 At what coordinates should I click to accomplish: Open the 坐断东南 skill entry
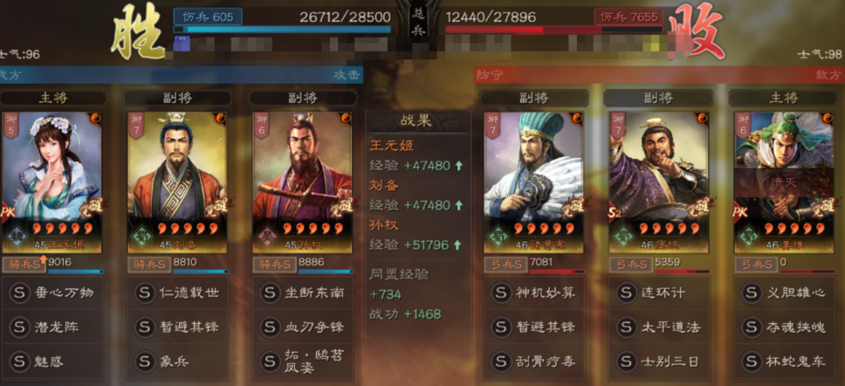(303, 293)
